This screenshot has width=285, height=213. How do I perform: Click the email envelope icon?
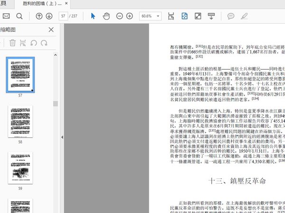click(x=6, y=16)
